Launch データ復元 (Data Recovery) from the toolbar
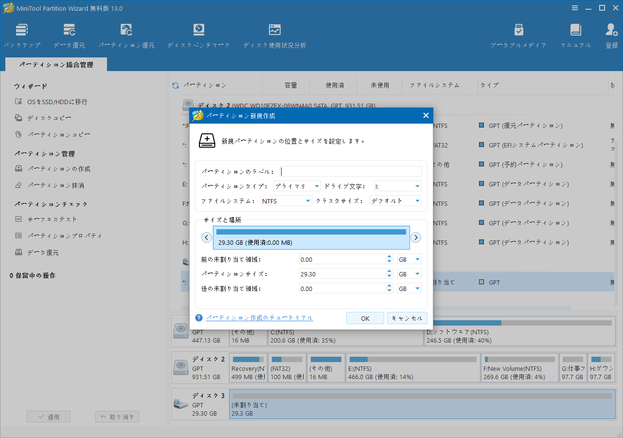This screenshot has width=623, height=438. click(x=69, y=34)
